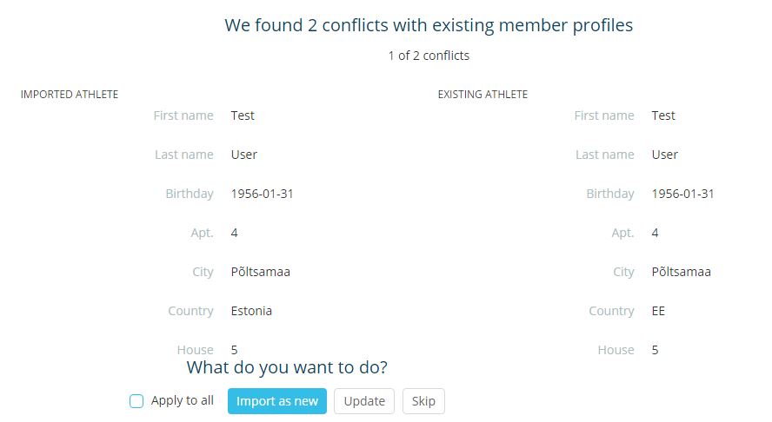The width and height of the screenshot is (772, 422).
Task: Click the imported city Põltsamaa
Action: coord(261,272)
